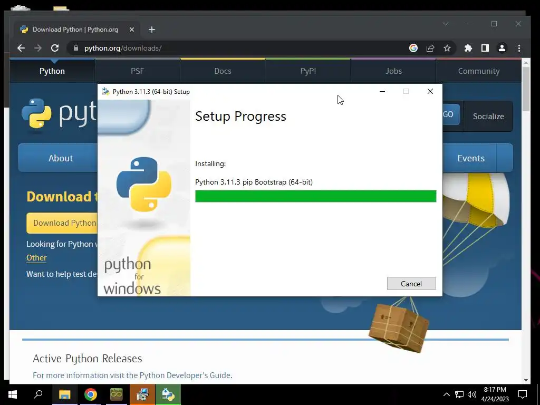Open the clock showing 8:17 PM

click(495, 394)
